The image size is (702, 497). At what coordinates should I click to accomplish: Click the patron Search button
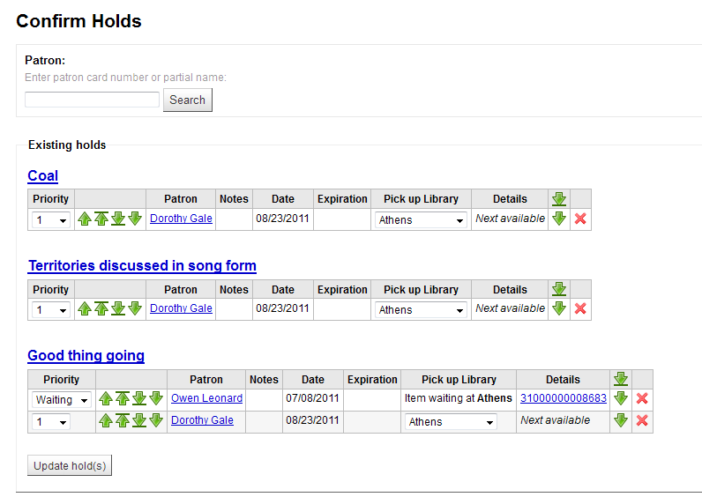[x=187, y=100]
